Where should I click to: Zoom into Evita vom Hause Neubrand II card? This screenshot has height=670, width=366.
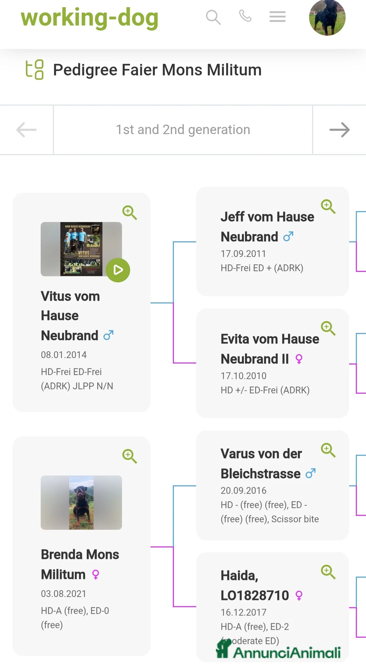328,328
